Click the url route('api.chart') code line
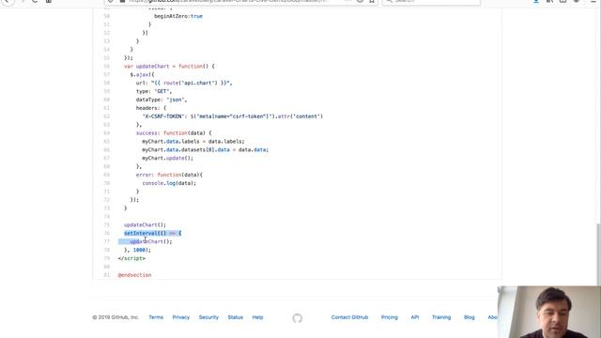 click(x=184, y=83)
